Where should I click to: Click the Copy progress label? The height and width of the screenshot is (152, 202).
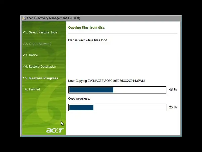click(79, 99)
